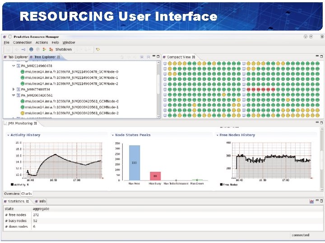Click the yellow arrow toolbar icon
The width and height of the screenshot is (325, 243).
pos(98,49)
